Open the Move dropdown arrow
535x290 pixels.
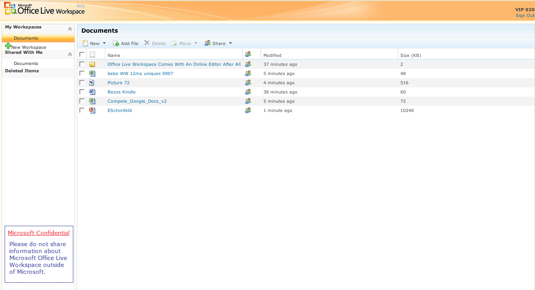196,43
